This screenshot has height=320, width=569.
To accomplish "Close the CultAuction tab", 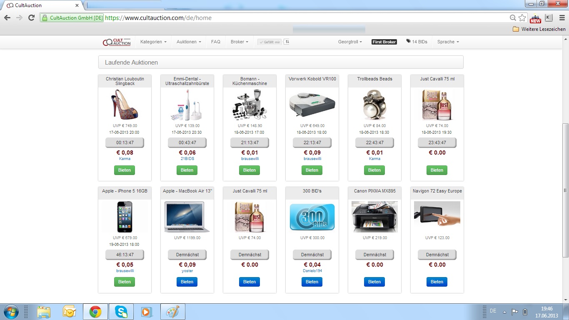I will coord(77,5).
